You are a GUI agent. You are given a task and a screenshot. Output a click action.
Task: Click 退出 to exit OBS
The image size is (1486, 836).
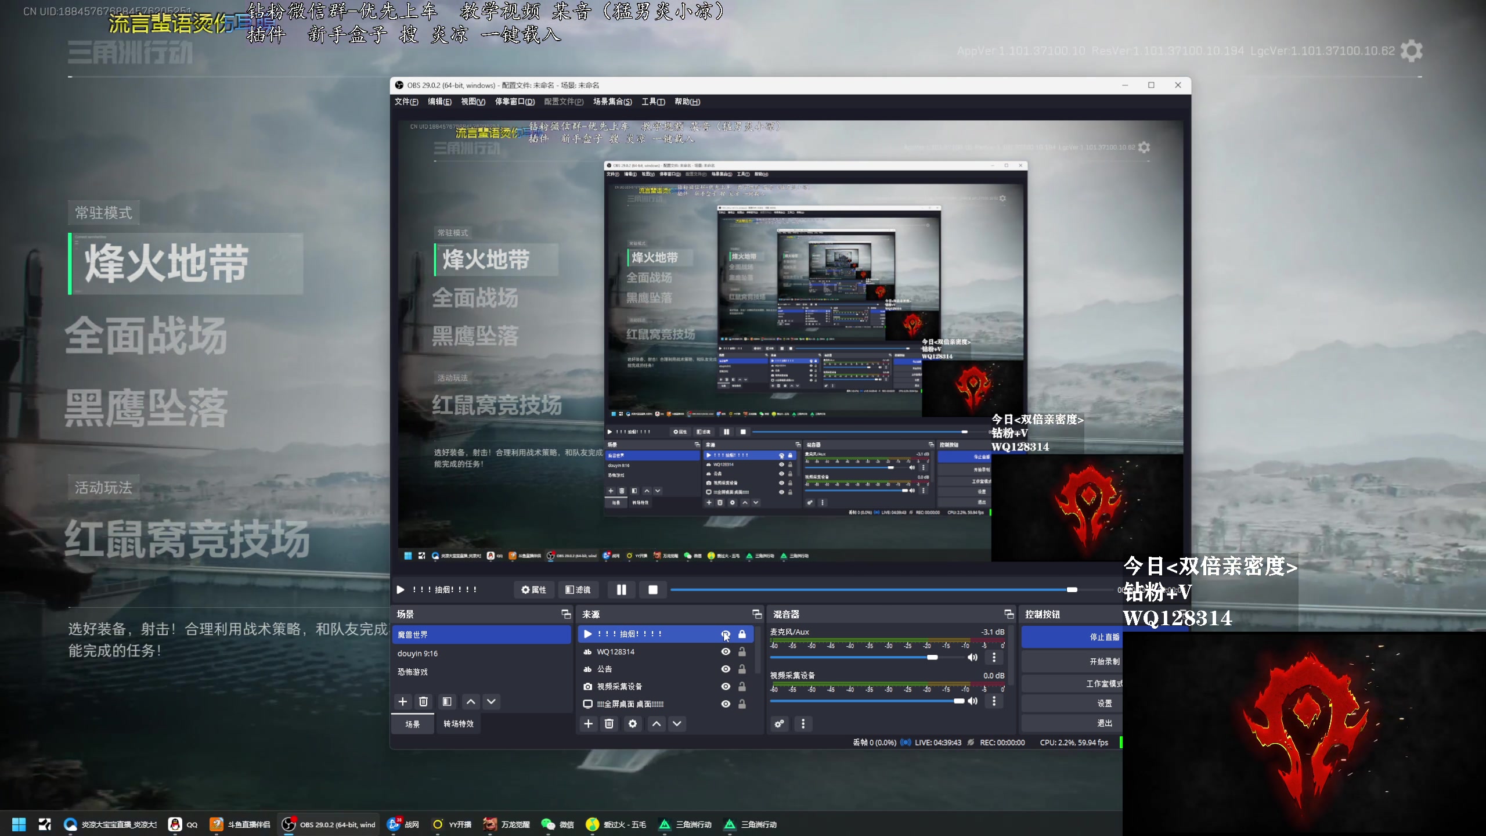pyautogui.click(x=1072, y=723)
